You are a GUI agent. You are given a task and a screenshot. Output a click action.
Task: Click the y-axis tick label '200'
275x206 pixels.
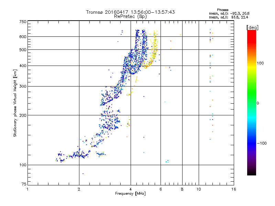[23, 115]
